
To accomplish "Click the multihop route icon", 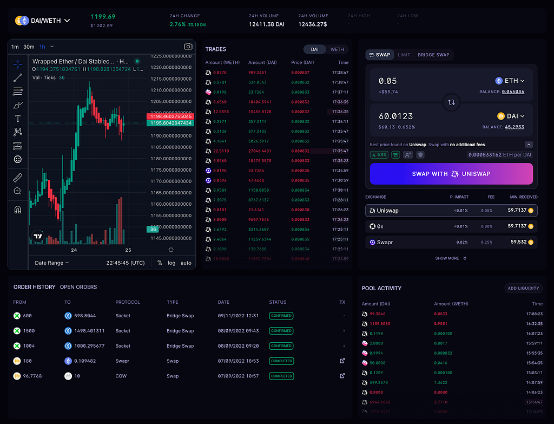I will (x=395, y=154).
